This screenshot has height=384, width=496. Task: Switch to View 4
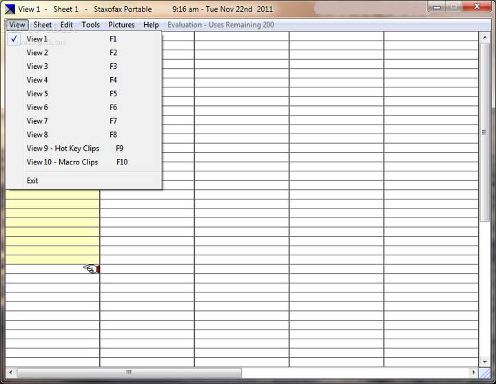[84, 80]
